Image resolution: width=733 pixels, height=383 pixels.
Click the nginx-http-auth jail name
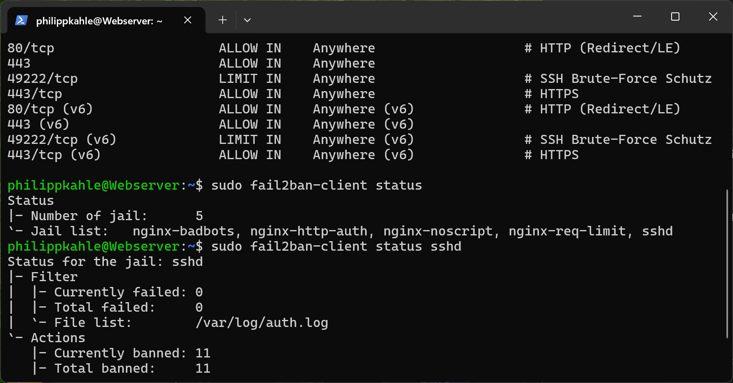click(309, 231)
